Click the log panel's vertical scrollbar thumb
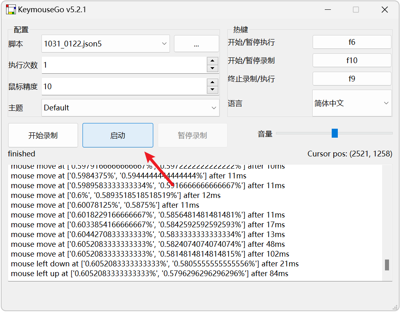Screen dimensions: 400x312 click(387, 265)
